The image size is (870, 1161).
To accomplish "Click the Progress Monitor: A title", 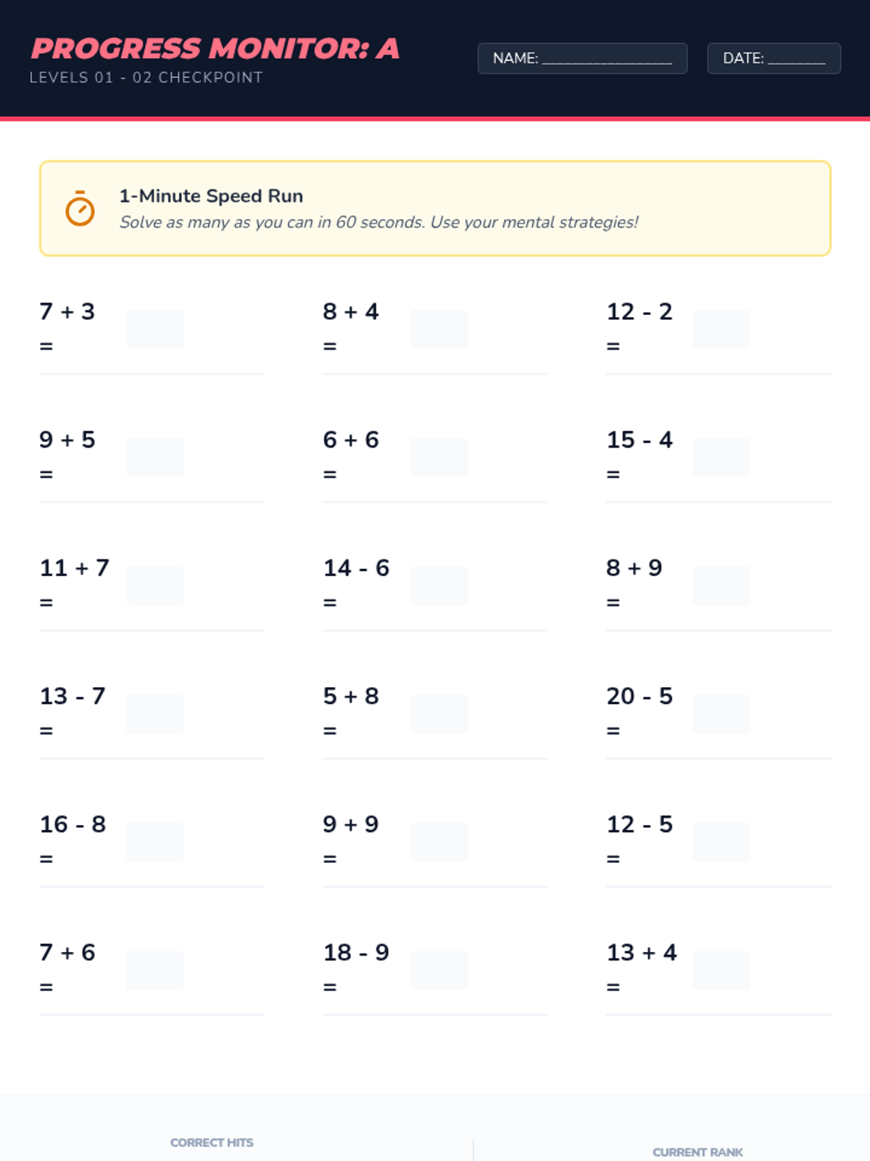I will pos(215,49).
